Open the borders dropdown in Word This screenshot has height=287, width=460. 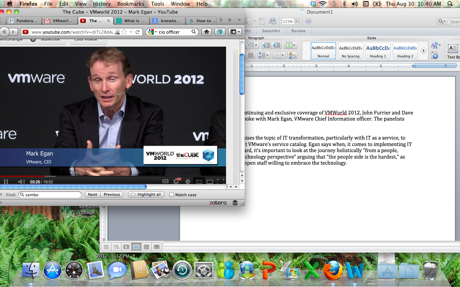[x=279, y=55]
